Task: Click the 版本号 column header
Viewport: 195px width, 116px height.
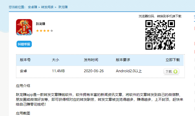Action: click(x=25, y=60)
